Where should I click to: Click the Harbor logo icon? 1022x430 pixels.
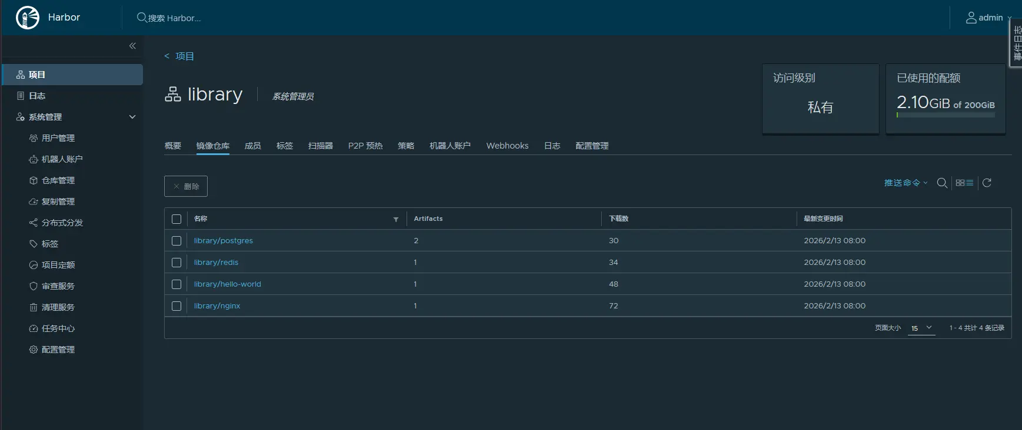pyautogui.click(x=27, y=18)
